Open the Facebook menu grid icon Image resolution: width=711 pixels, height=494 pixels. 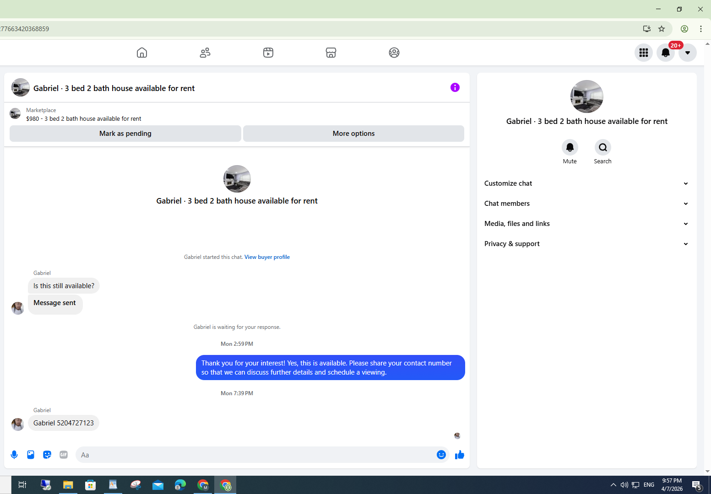click(644, 53)
